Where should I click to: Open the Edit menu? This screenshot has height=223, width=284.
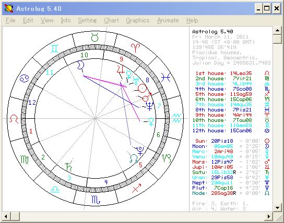[x=28, y=20]
